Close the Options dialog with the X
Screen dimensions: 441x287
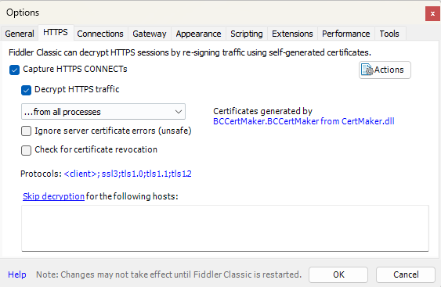(x=432, y=14)
